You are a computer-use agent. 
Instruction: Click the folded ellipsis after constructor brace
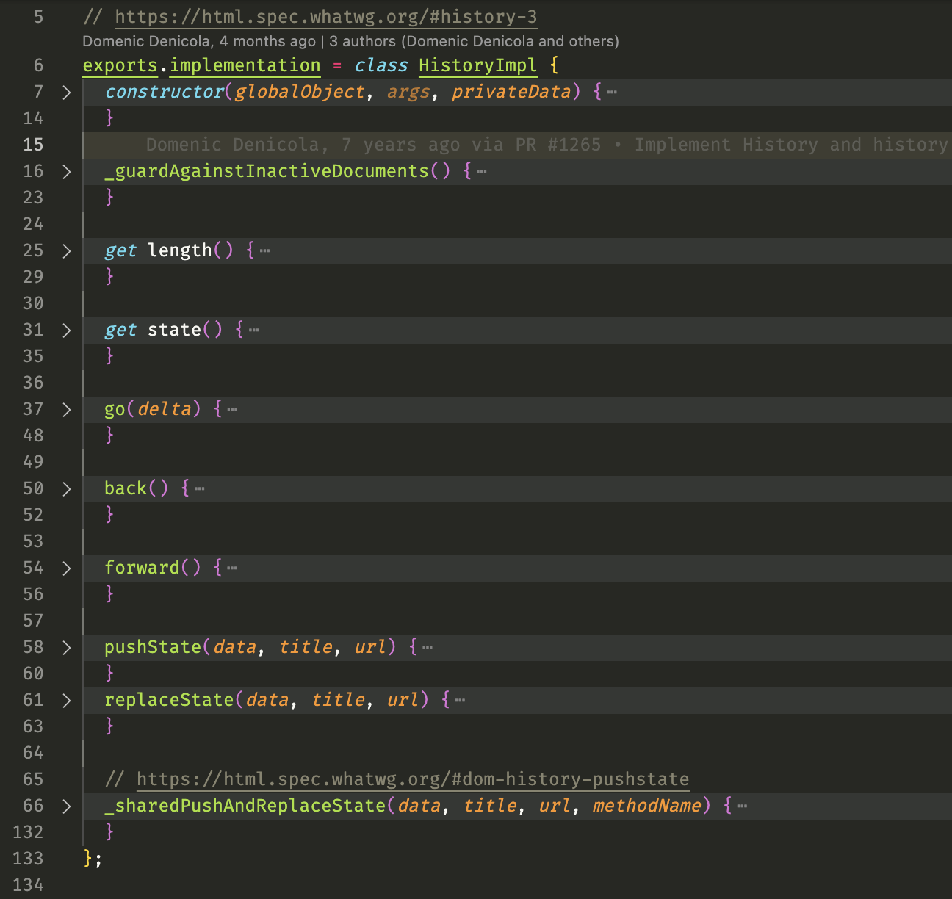pyautogui.click(x=612, y=92)
